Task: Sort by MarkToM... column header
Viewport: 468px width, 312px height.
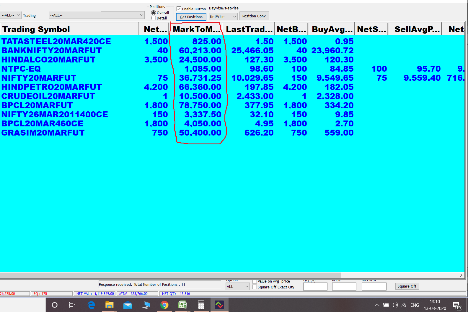Action: click(x=196, y=29)
